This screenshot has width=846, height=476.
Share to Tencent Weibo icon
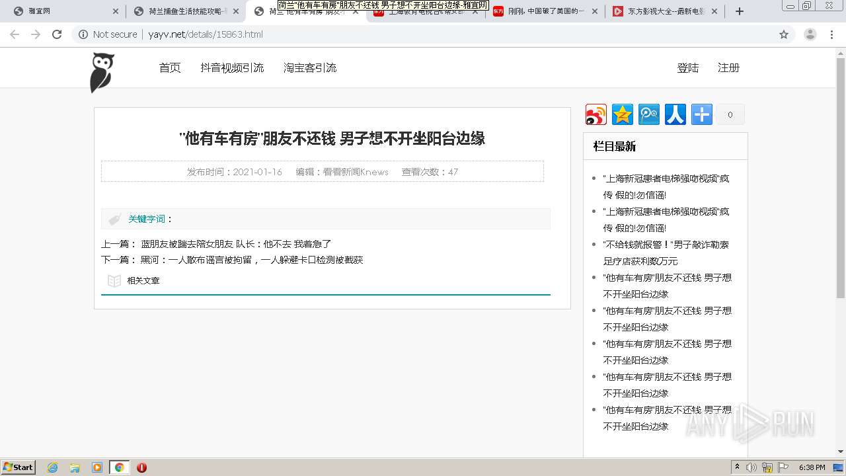point(649,114)
